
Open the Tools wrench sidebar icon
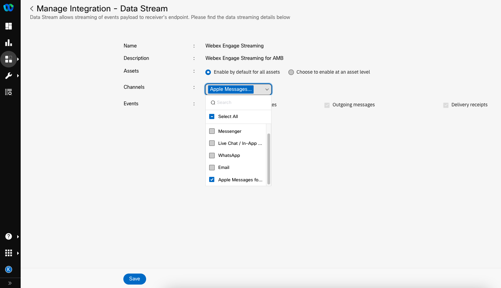point(9,76)
